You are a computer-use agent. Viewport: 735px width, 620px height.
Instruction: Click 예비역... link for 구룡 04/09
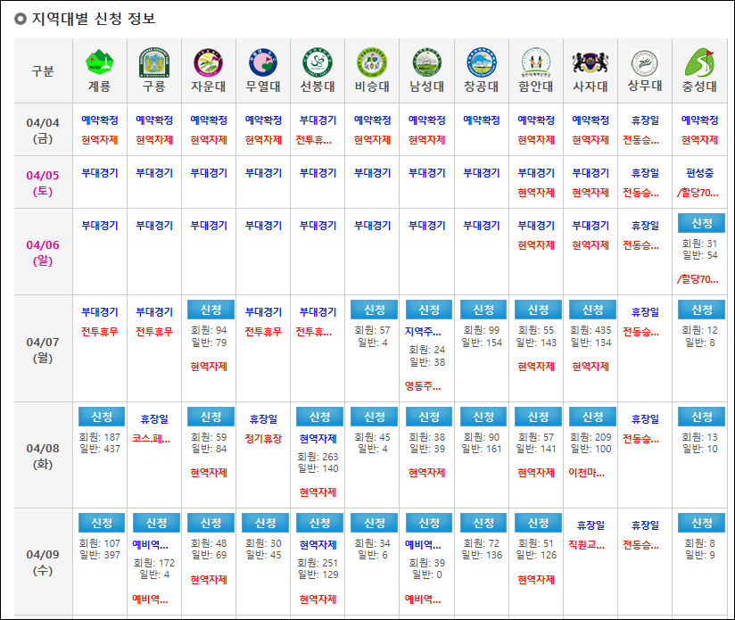(150, 544)
